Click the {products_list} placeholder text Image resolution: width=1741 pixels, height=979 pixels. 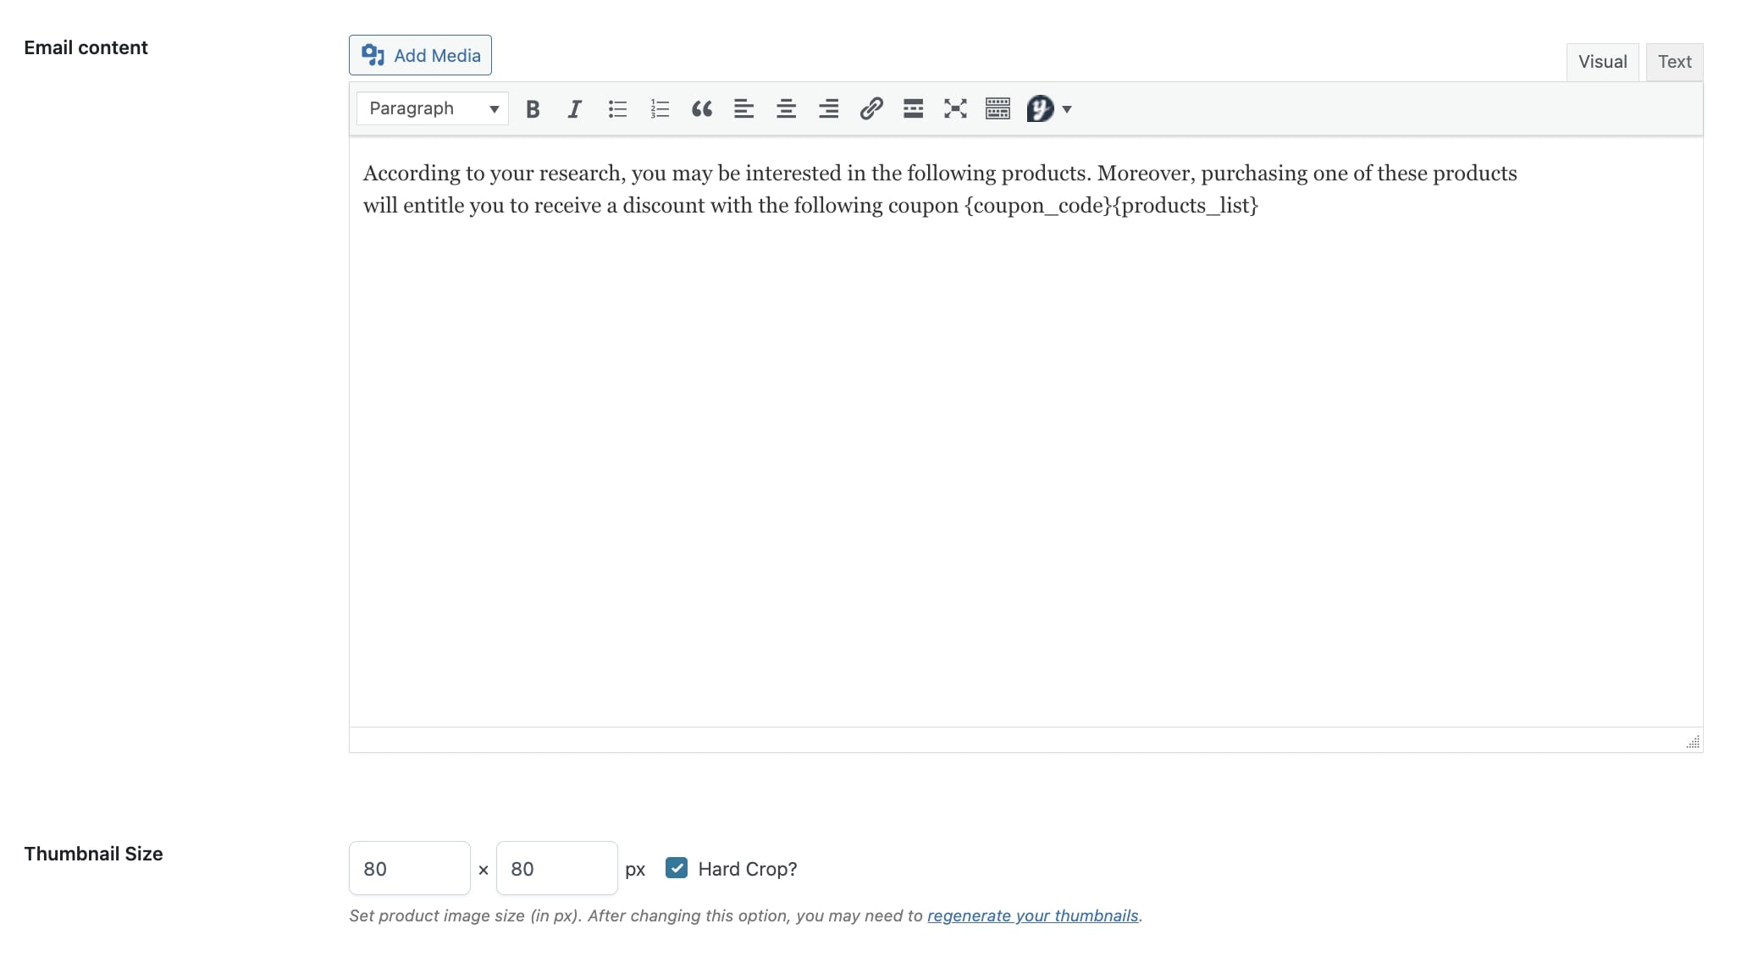[x=1186, y=205]
